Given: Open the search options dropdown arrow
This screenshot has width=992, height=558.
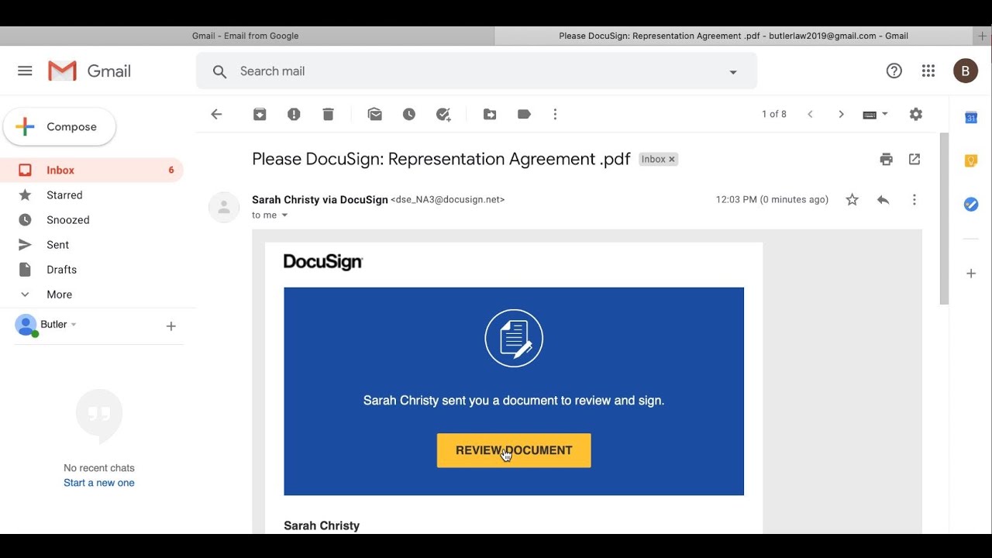Looking at the screenshot, I should (732, 72).
